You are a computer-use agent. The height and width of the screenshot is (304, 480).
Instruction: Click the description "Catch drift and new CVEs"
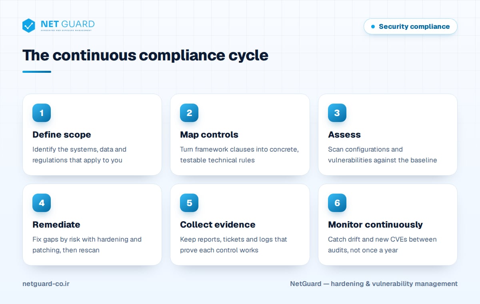tap(382, 244)
